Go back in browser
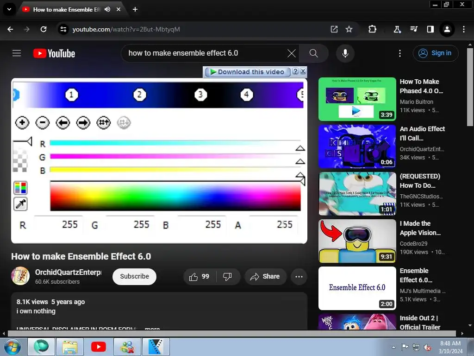Image resolution: width=474 pixels, height=356 pixels. pyautogui.click(x=10, y=29)
